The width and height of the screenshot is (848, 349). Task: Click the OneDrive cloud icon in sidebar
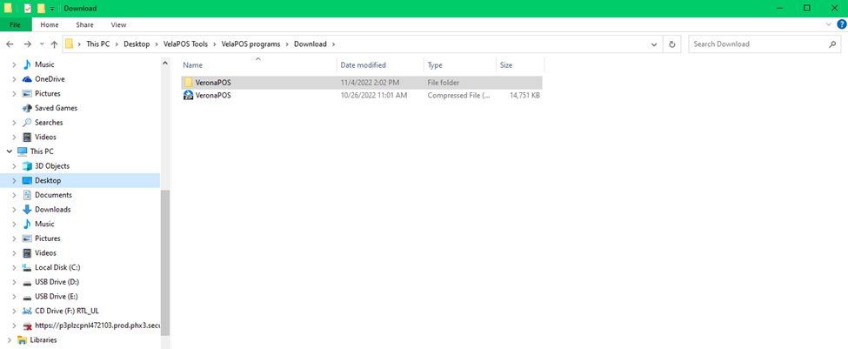tap(27, 79)
